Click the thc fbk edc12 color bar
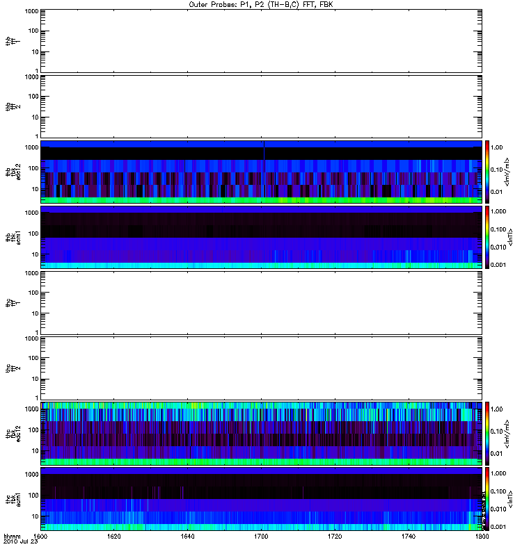The height and width of the screenshot is (556, 522). [x=487, y=434]
